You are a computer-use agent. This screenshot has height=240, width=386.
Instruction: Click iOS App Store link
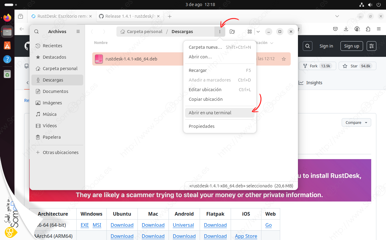pos(246,236)
